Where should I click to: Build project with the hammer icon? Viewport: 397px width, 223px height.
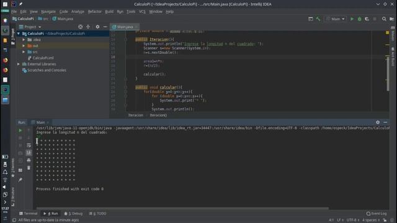click(x=318, y=19)
